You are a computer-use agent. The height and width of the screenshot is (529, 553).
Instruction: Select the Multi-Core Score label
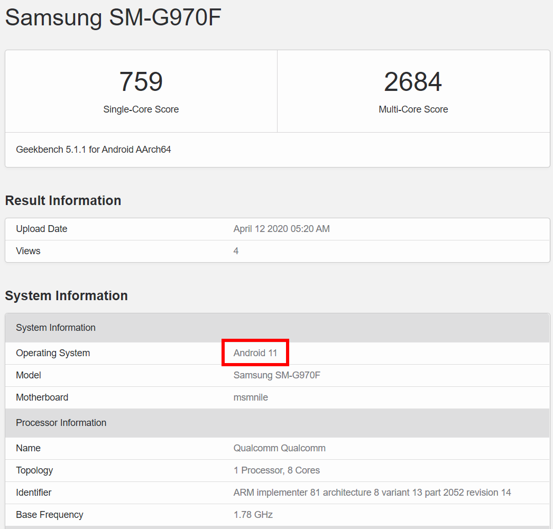tap(413, 109)
